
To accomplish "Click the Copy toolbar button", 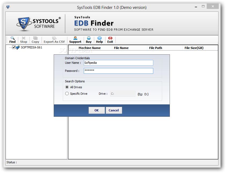I will pos(35,40).
